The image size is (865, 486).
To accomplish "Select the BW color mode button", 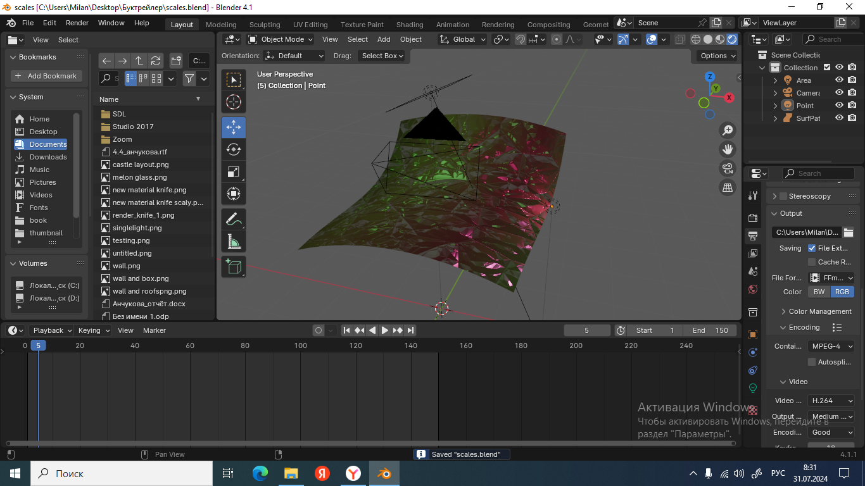I will pyautogui.click(x=819, y=292).
